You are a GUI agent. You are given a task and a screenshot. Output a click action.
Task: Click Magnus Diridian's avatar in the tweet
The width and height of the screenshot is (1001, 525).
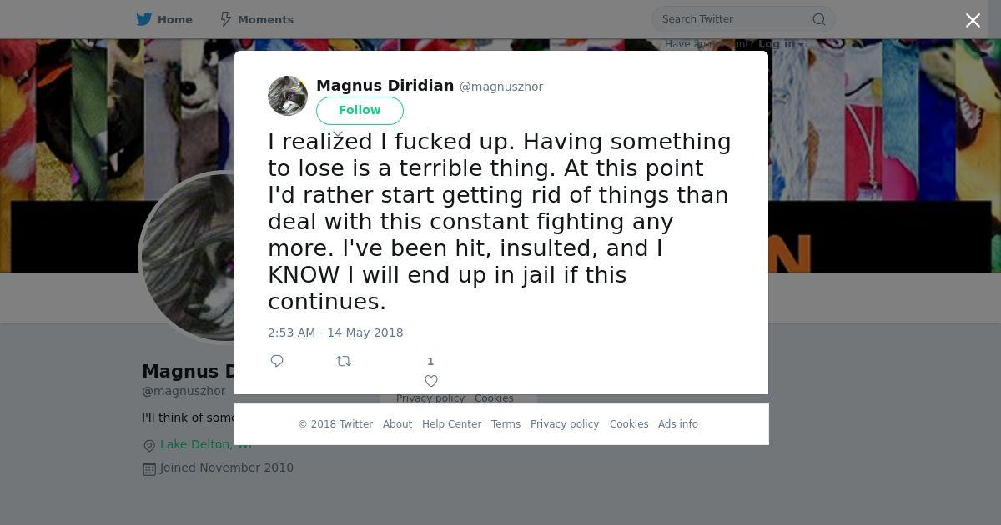coord(288,96)
